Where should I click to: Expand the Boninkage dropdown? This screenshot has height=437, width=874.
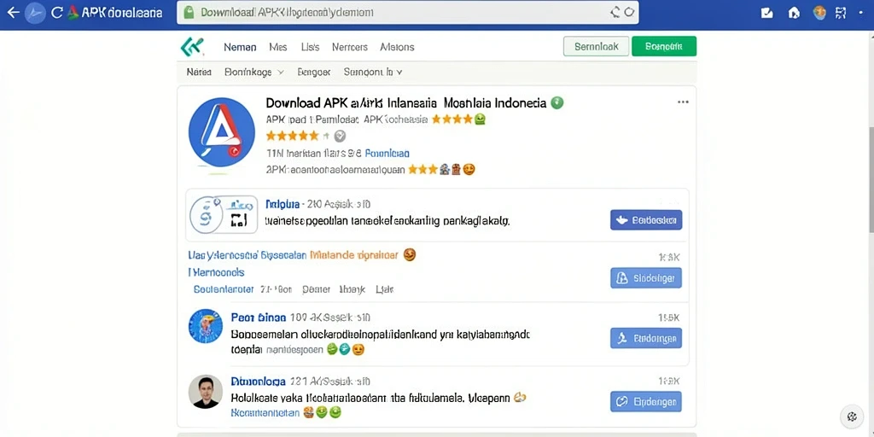(x=253, y=72)
